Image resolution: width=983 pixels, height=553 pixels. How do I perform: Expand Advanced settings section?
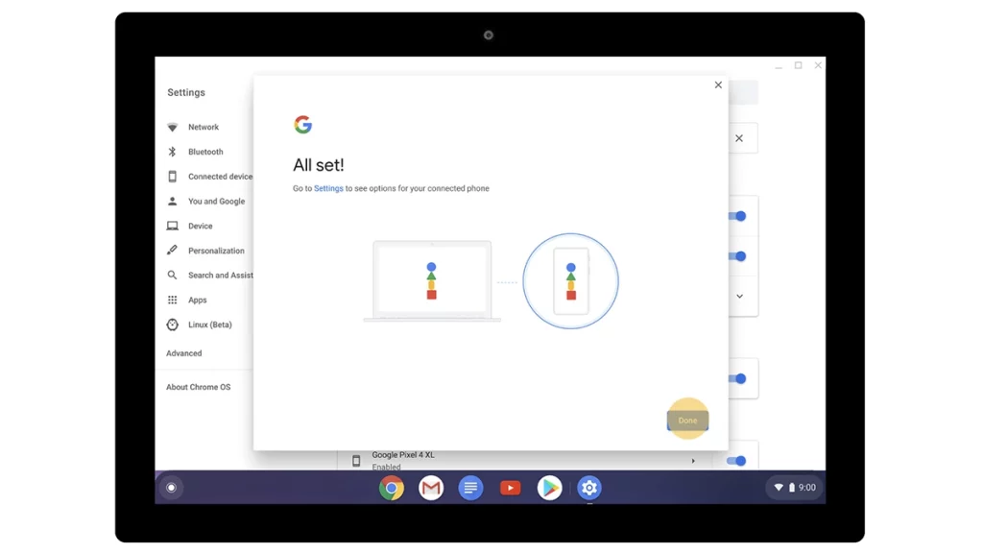(183, 353)
